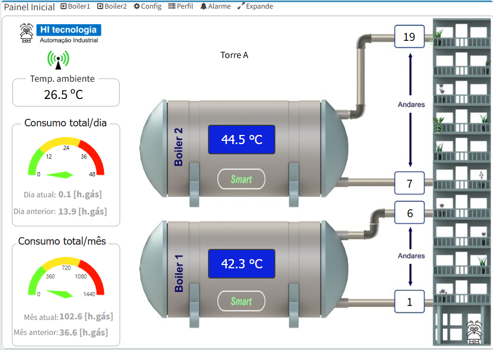The width and height of the screenshot is (493, 350).
Task: Select the floor 6 field
Action: 409,213
